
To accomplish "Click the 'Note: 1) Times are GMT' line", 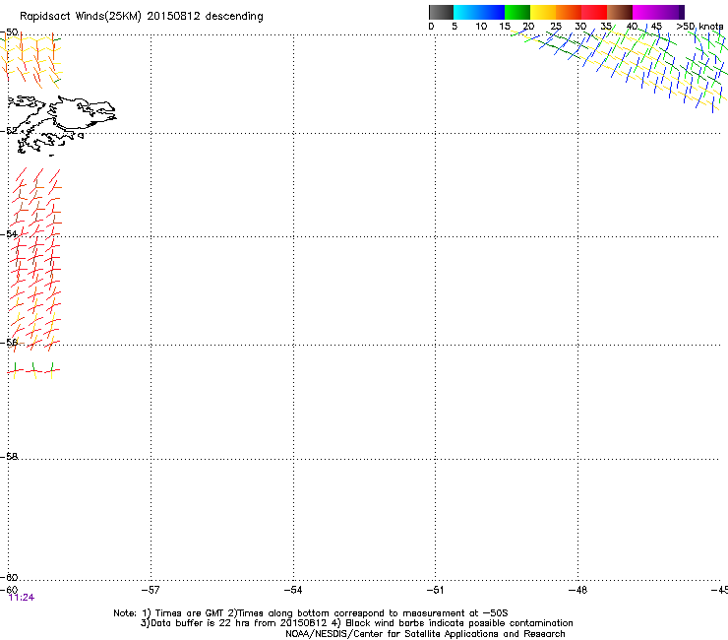I will pyautogui.click(x=311, y=613).
